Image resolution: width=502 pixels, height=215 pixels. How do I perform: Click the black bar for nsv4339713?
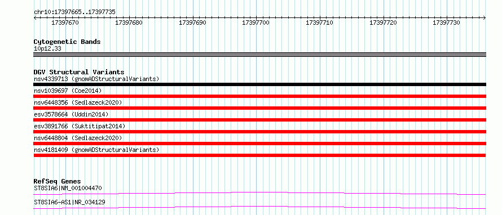(259, 84)
